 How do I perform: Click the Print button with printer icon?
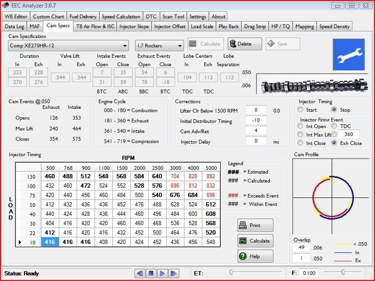[255, 225]
